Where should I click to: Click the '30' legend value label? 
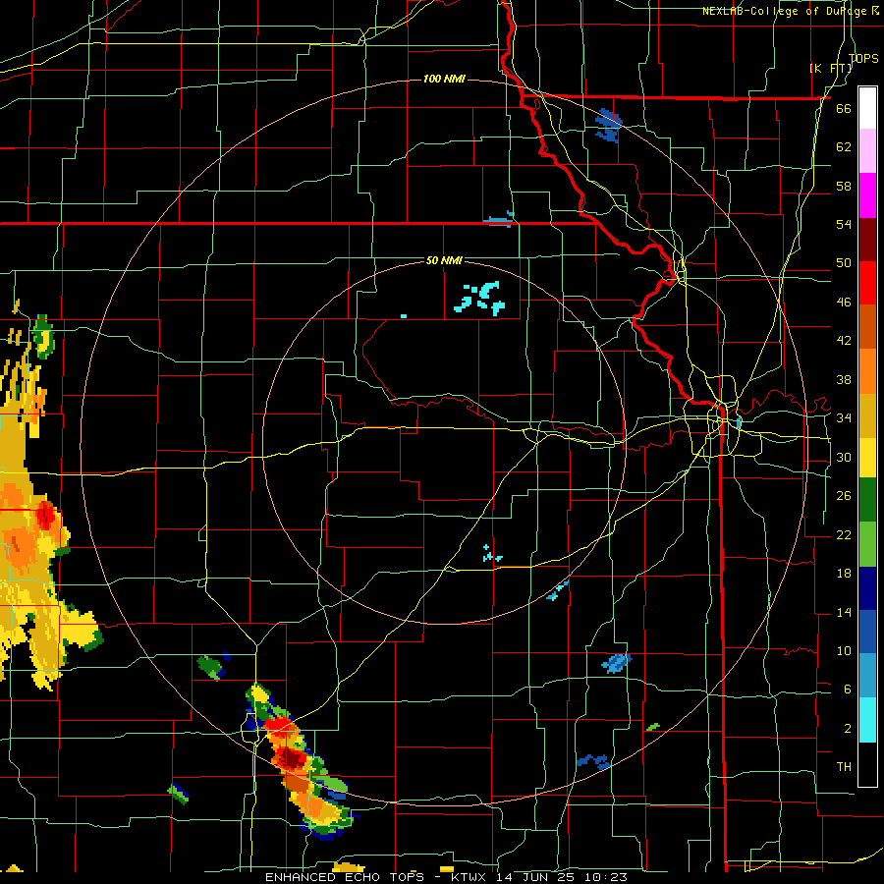(844, 457)
